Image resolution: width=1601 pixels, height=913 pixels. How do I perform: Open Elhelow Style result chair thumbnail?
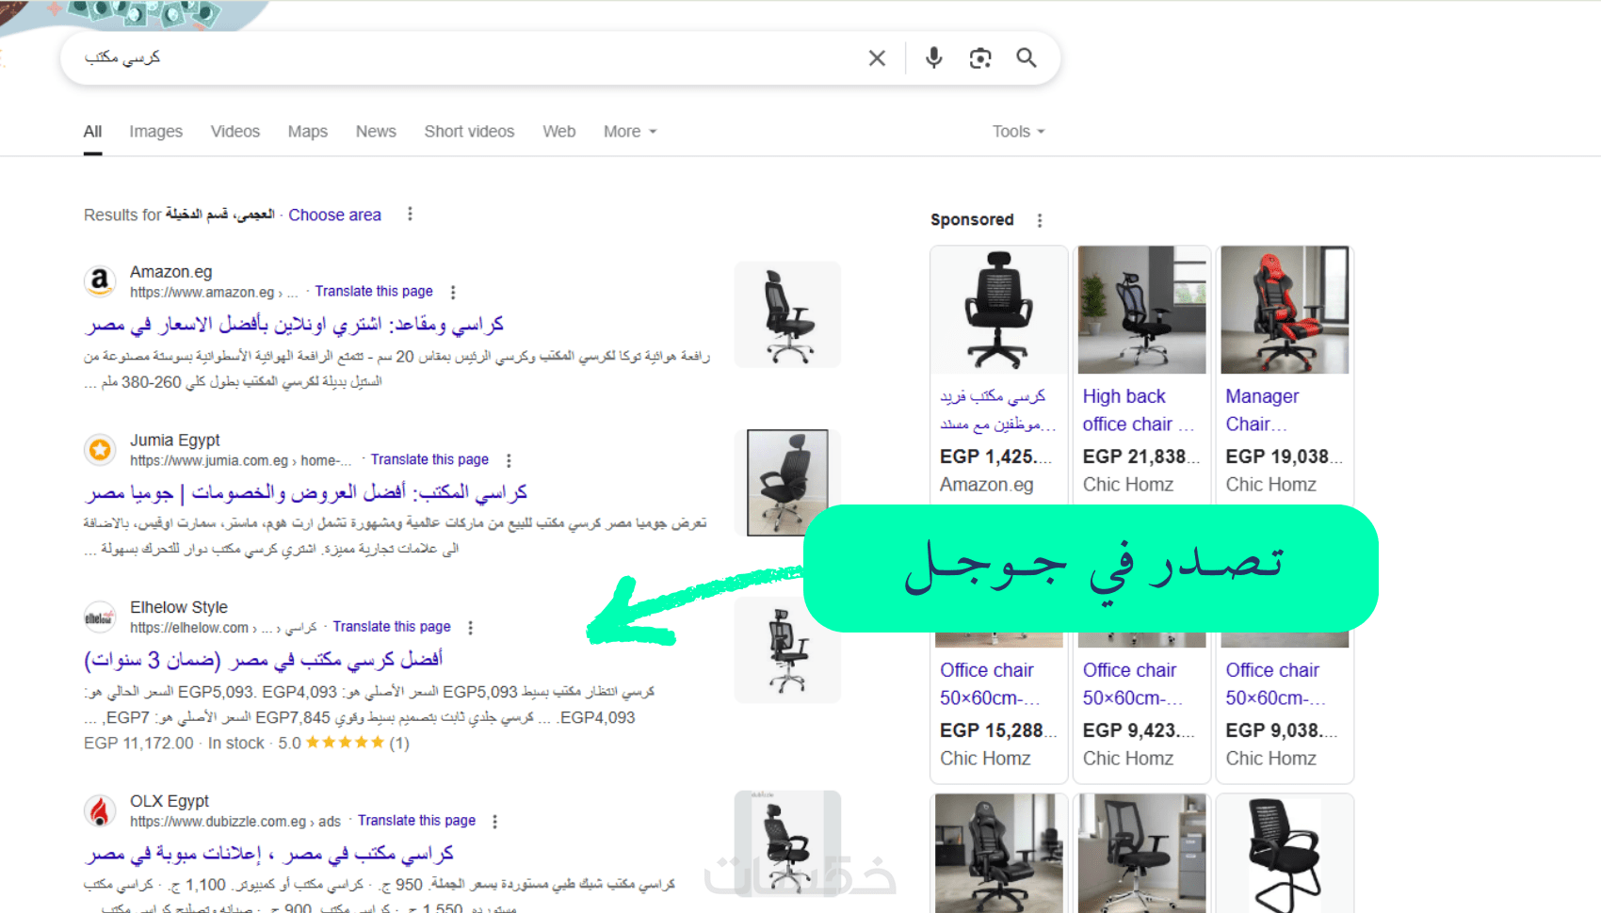point(787,650)
